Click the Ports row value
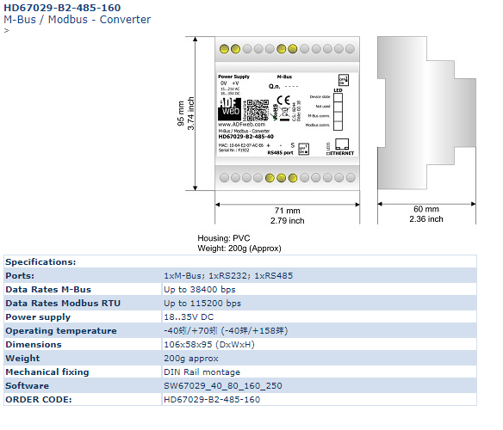Screen dimensions: 503x430 click(x=228, y=276)
